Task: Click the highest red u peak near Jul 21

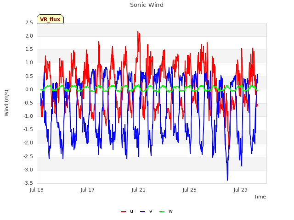Action: click(138, 32)
